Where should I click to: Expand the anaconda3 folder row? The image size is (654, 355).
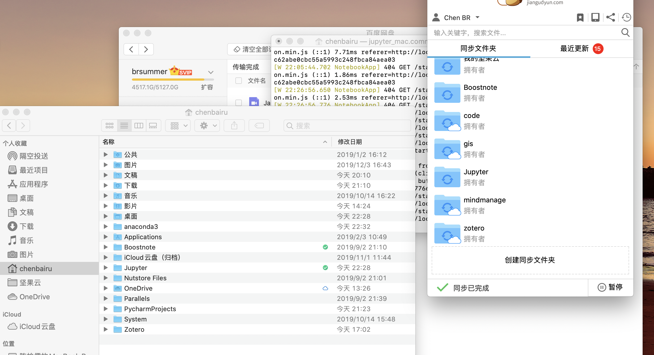click(x=106, y=226)
